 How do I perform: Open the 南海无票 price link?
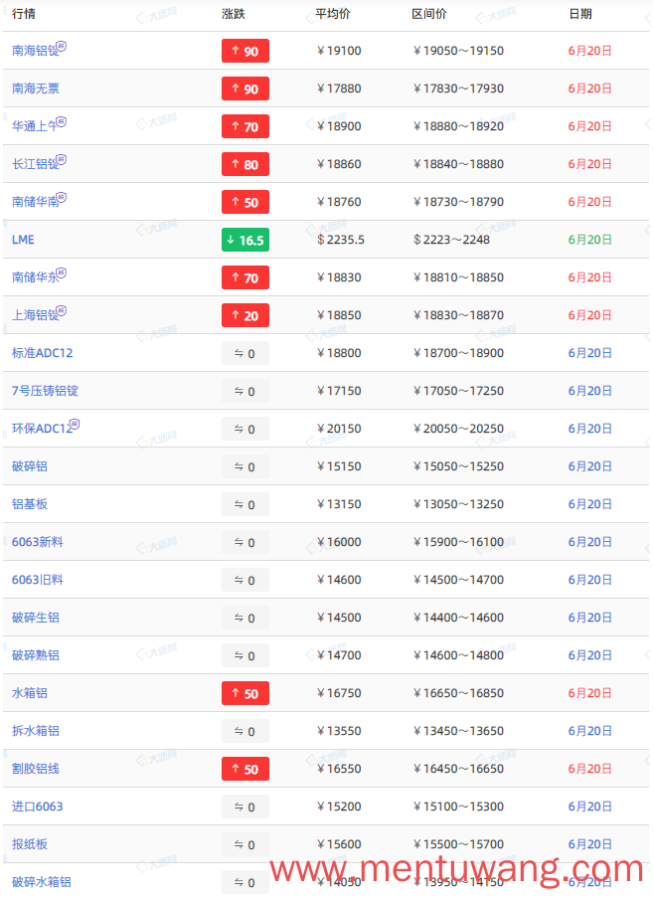click(36, 89)
